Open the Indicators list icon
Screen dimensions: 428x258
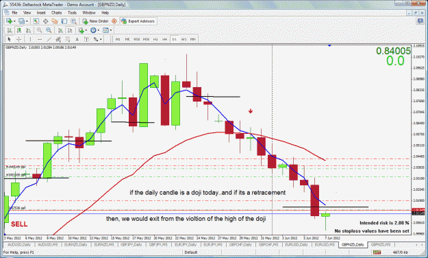[81, 30]
